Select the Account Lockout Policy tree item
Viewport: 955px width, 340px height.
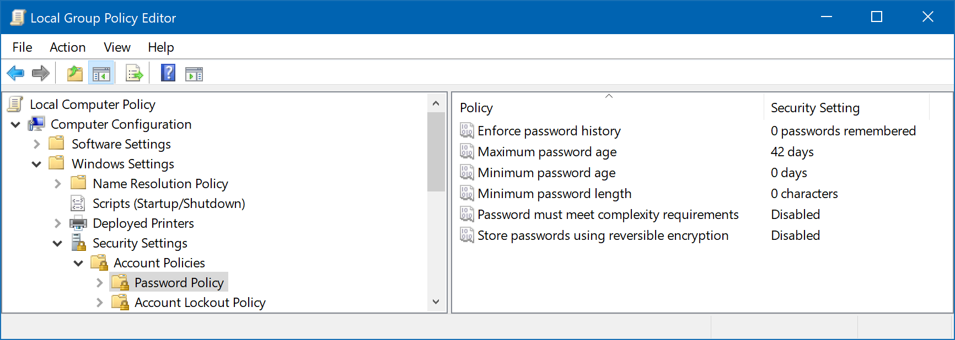200,303
